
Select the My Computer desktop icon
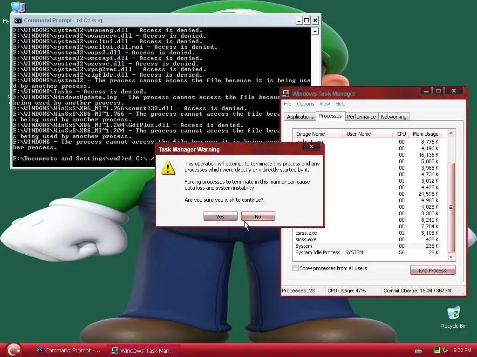pyautogui.click(x=18, y=7)
